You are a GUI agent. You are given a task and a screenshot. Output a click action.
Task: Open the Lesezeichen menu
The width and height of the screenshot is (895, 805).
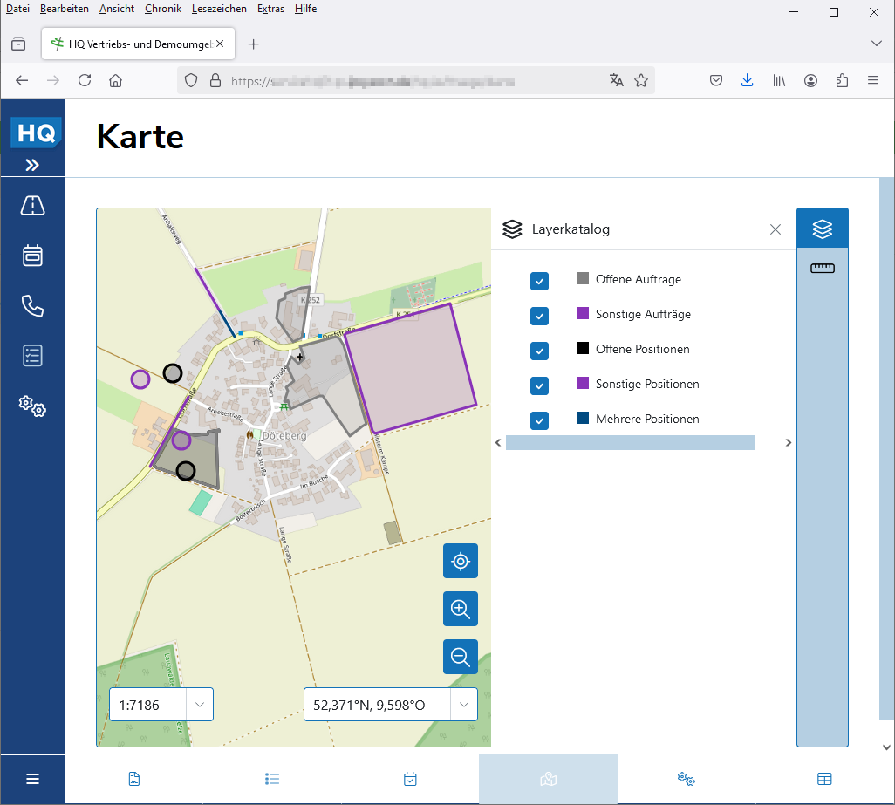(220, 9)
